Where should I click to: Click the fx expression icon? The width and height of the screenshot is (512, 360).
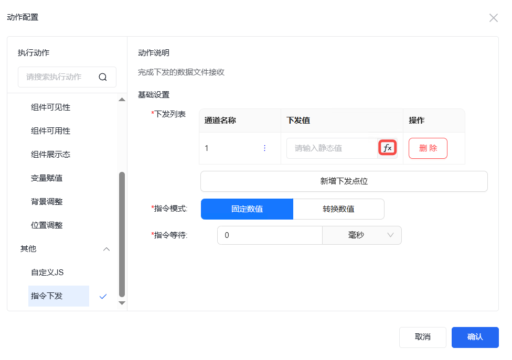[387, 148]
